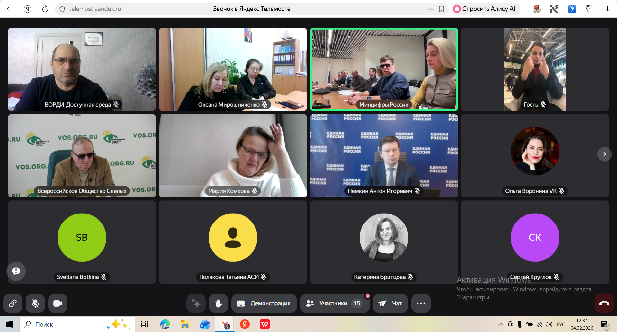
Task: Select Мария Комкова's video tile
Action: [233, 156]
